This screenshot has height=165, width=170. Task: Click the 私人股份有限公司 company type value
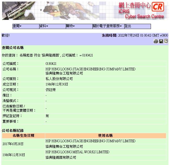(59, 79)
